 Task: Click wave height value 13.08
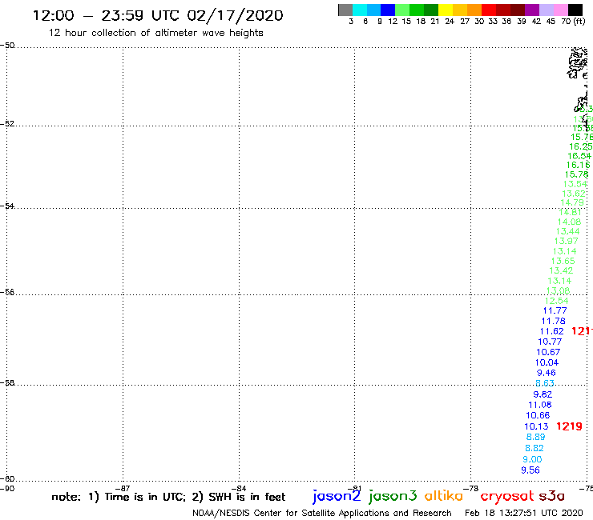coord(559,290)
